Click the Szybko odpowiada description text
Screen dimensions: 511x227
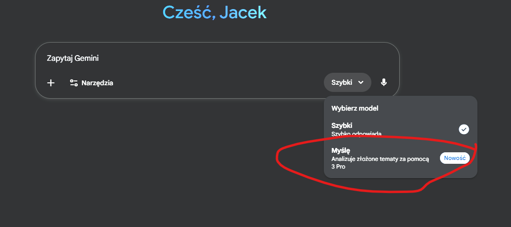[x=357, y=134]
